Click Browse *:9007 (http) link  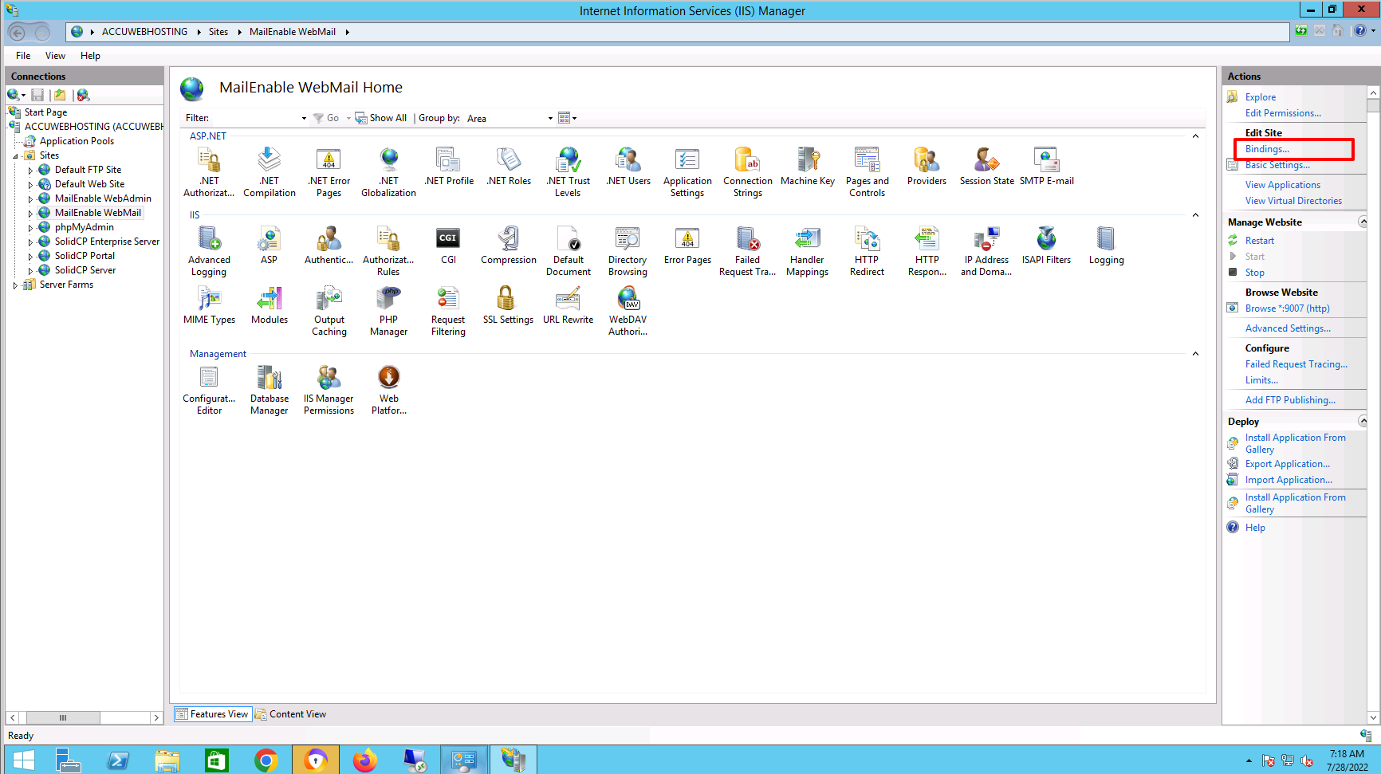point(1287,308)
